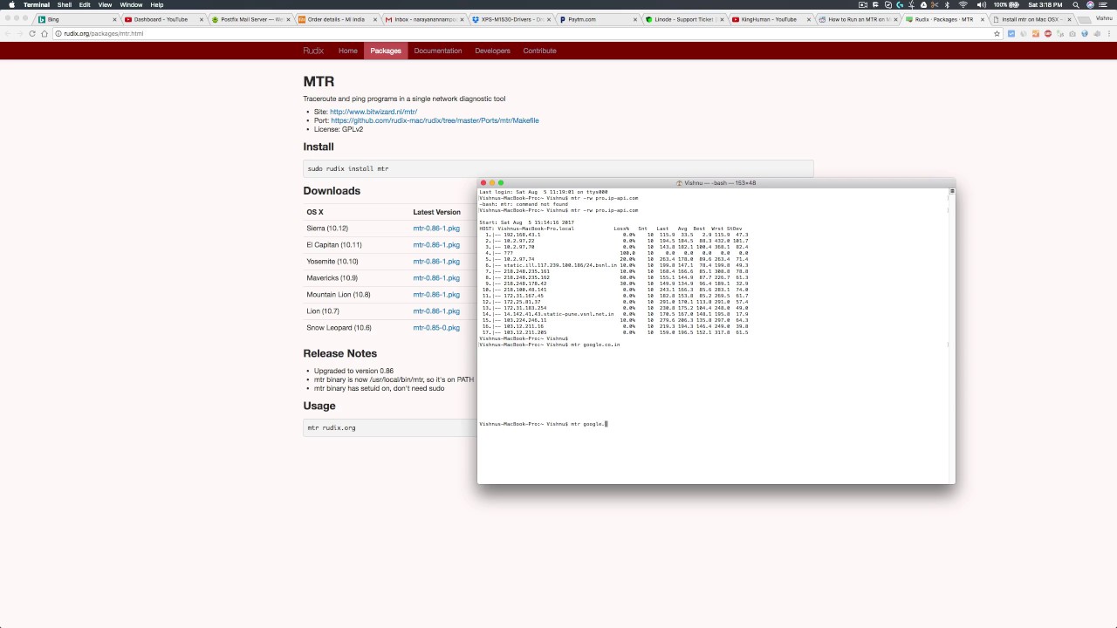Open the battery 100% status
The image size is (1117, 628).
pos(1006,4)
